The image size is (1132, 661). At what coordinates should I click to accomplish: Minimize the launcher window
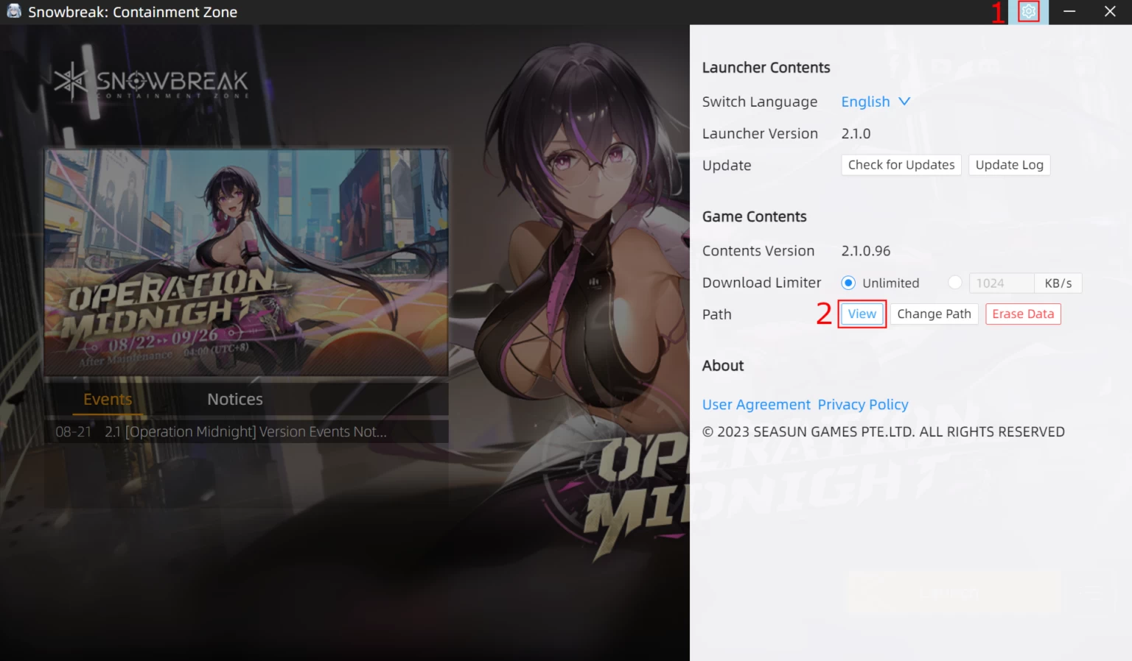[x=1069, y=12]
